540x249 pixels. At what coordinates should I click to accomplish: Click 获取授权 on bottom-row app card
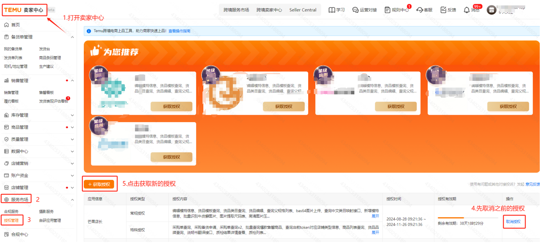click(x=172, y=157)
